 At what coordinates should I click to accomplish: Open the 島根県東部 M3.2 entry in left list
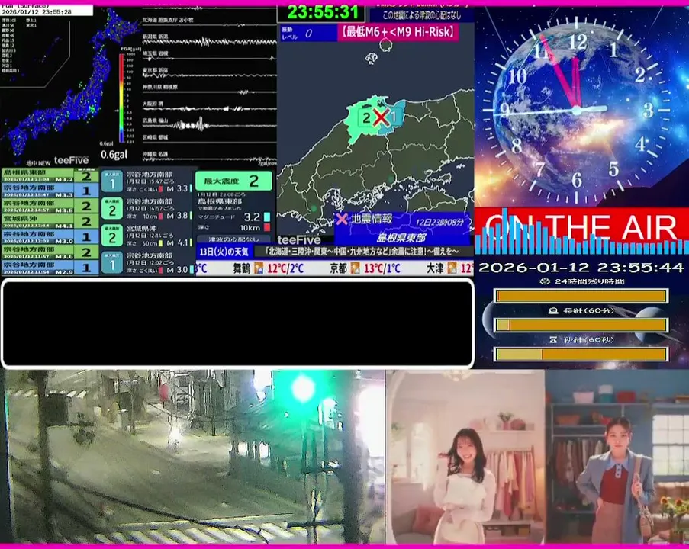click(50, 175)
